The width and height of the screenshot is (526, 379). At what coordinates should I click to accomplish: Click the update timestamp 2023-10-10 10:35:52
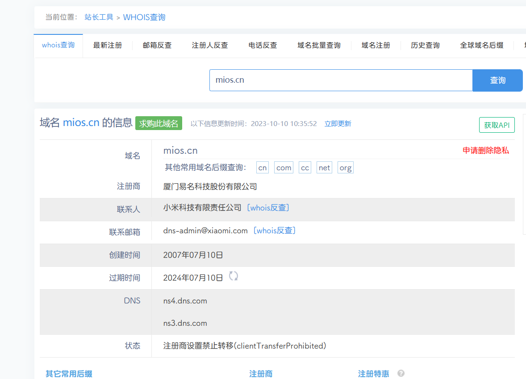tap(284, 123)
